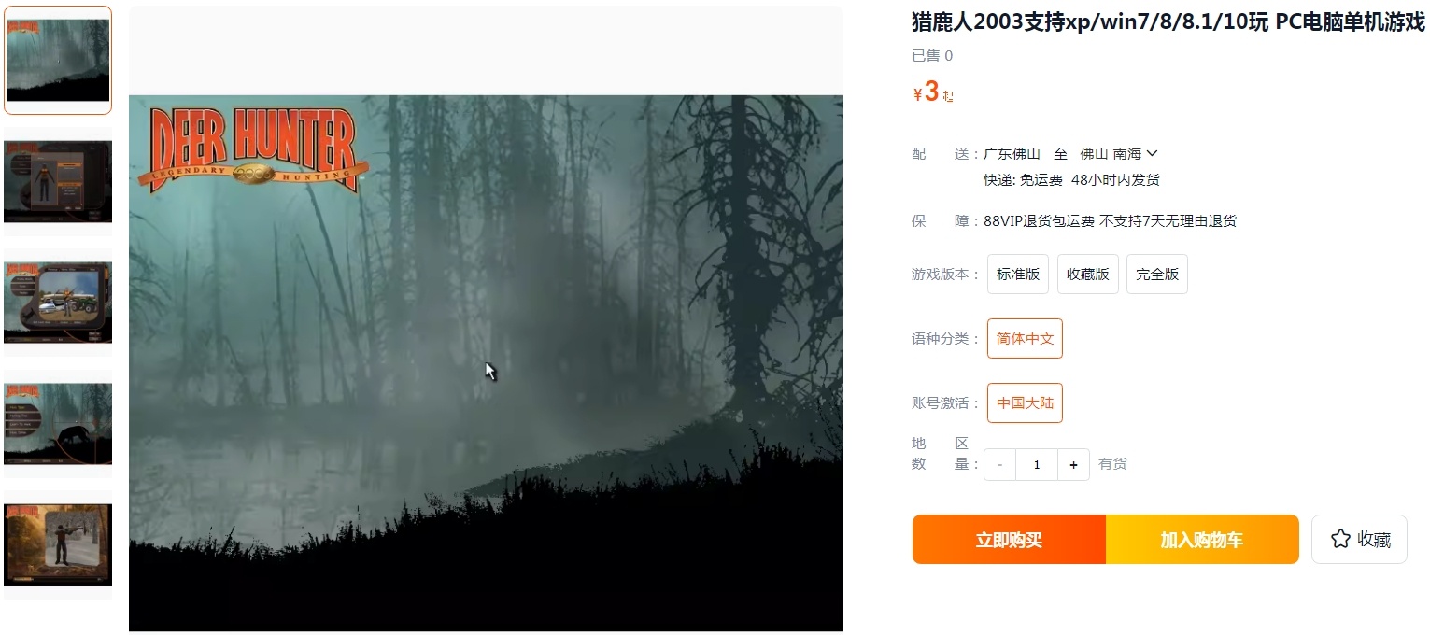Expand the 佛山 南海 delivery address dropdown
This screenshot has height=635, width=1430.
(1119, 153)
